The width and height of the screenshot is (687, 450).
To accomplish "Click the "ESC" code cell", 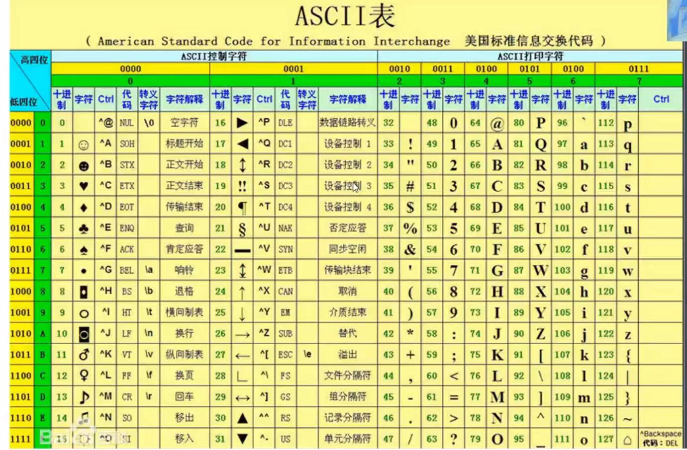I will coord(286,355).
